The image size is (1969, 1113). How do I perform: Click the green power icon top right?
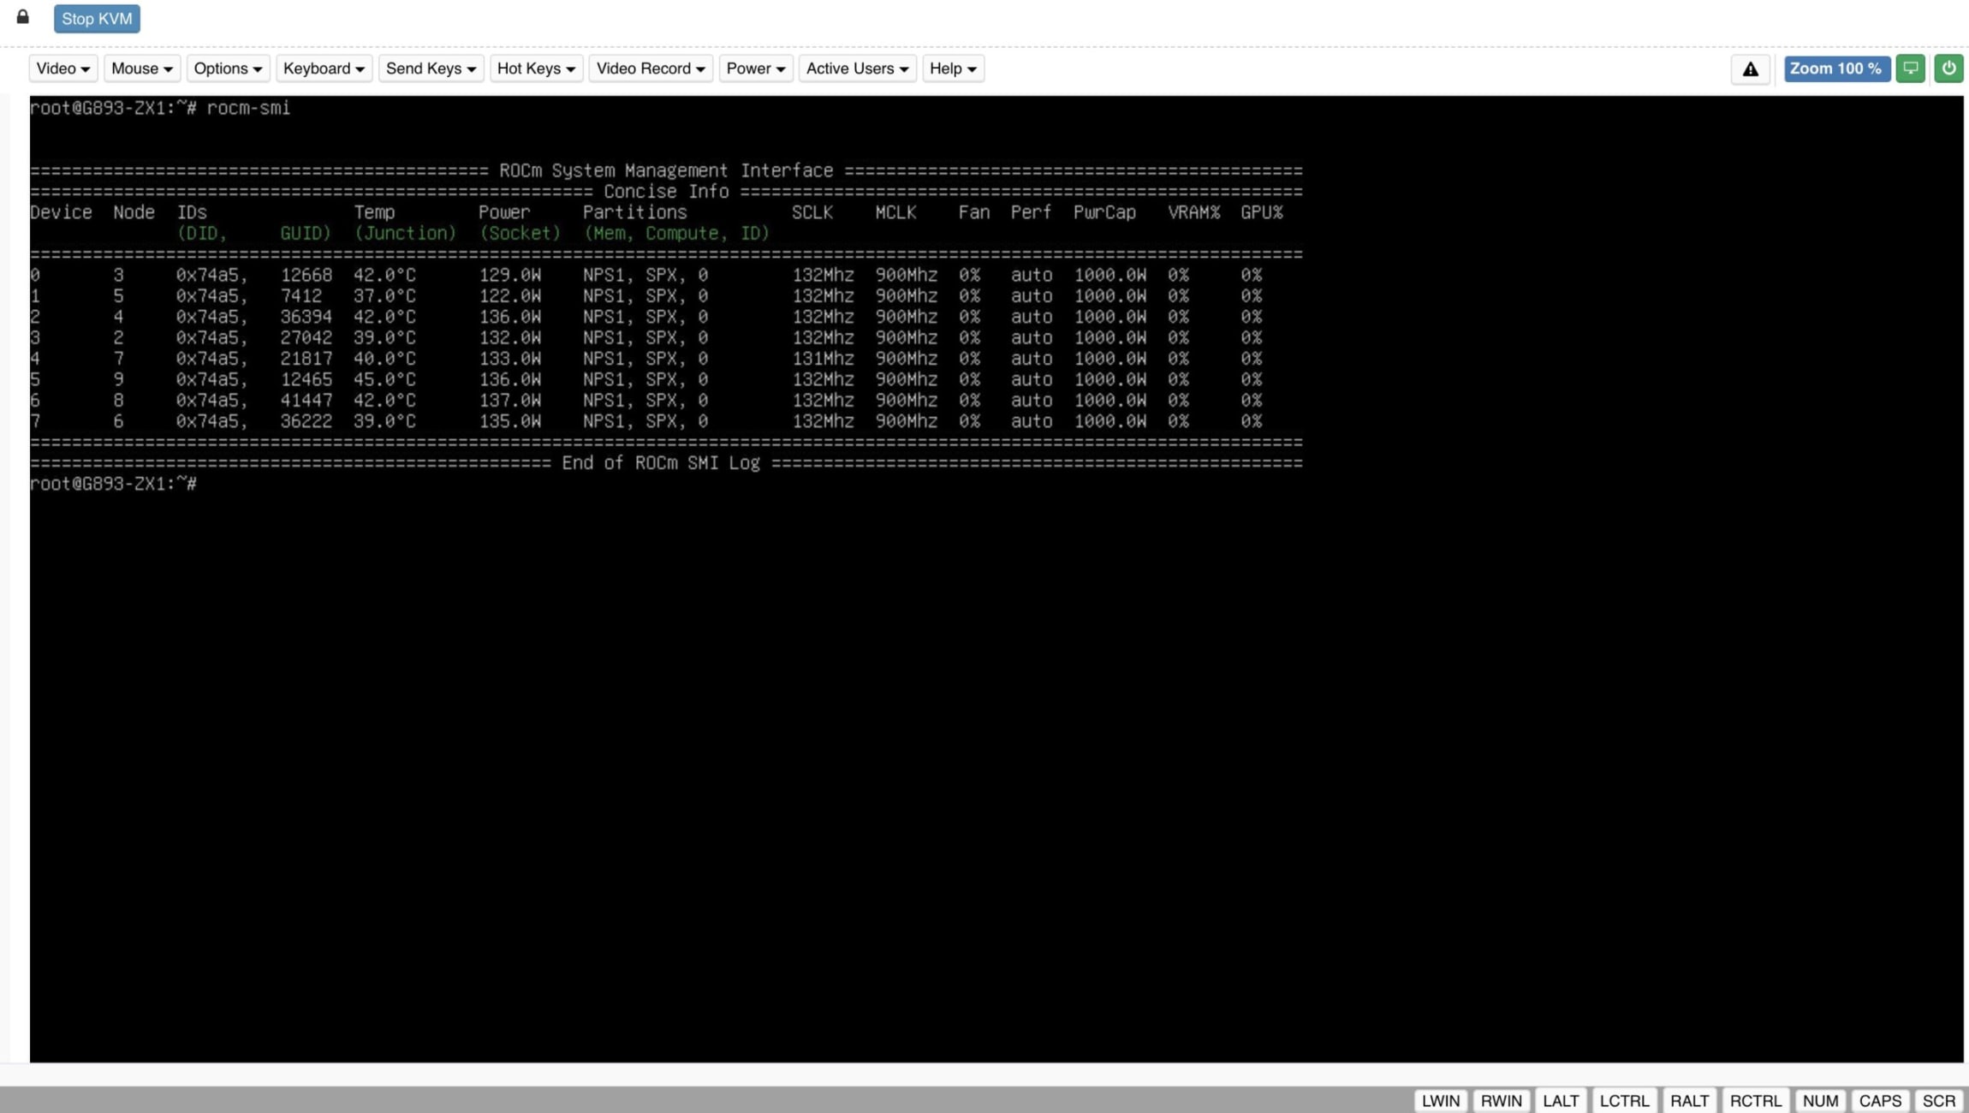[x=1948, y=68]
